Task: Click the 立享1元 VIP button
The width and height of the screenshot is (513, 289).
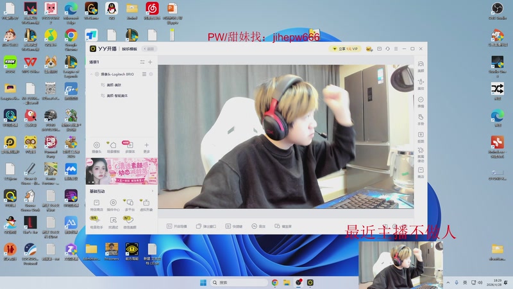Action: (346, 49)
